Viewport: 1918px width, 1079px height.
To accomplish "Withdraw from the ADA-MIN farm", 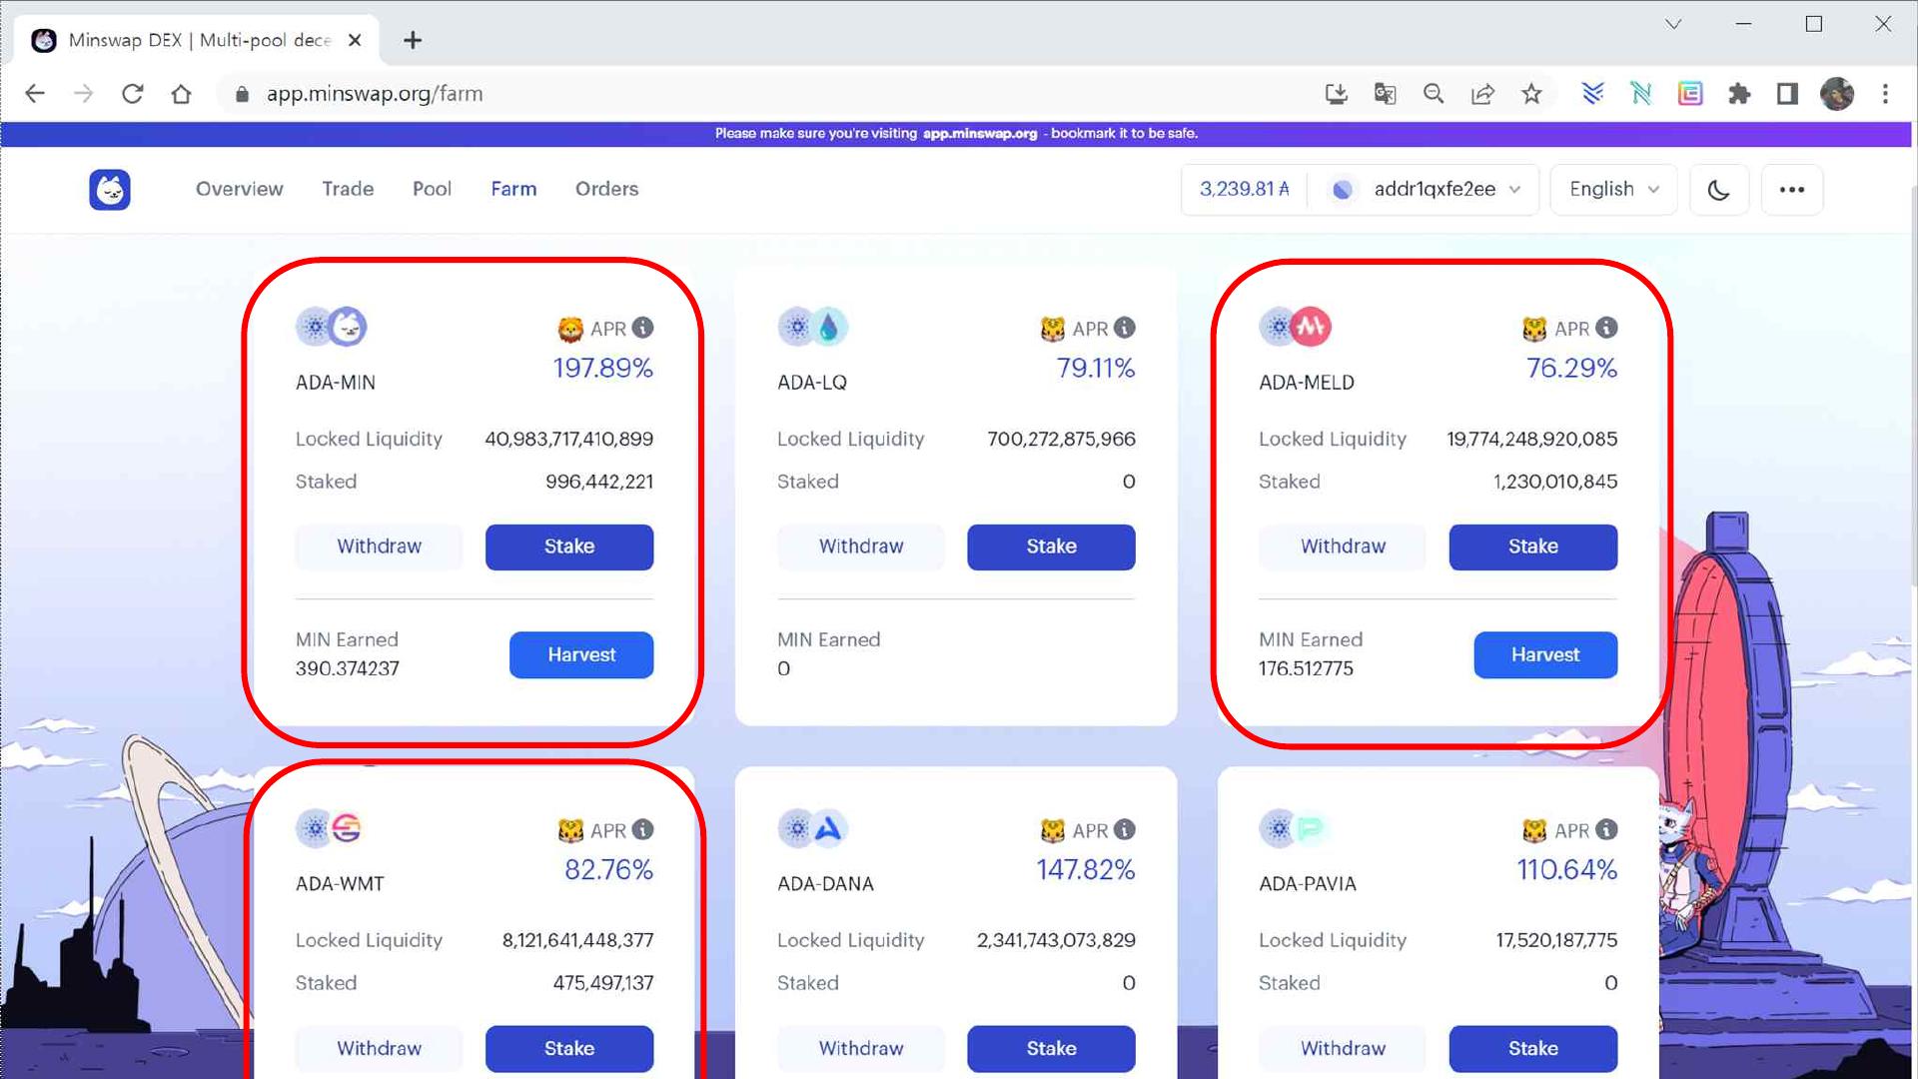I will (379, 546).
